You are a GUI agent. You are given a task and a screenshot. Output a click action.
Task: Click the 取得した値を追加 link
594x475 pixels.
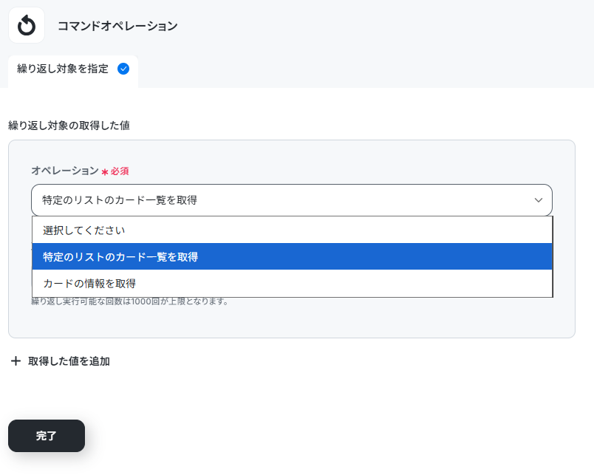69,361
